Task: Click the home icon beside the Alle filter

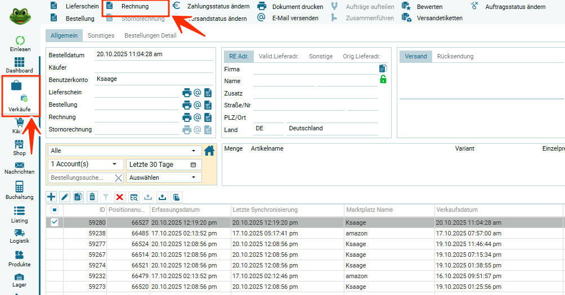Action: click(x=209, y=151)
